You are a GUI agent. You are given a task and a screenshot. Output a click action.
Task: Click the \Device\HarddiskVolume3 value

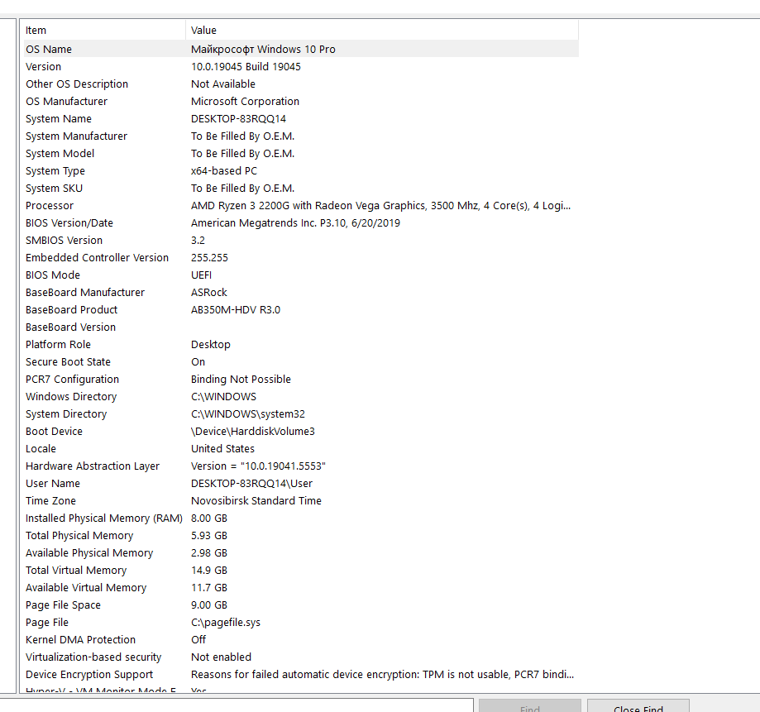tap(252, 432)
